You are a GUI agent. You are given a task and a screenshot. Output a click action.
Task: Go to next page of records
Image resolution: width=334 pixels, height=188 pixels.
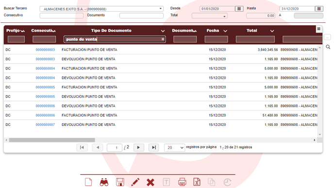pos(138,148)
